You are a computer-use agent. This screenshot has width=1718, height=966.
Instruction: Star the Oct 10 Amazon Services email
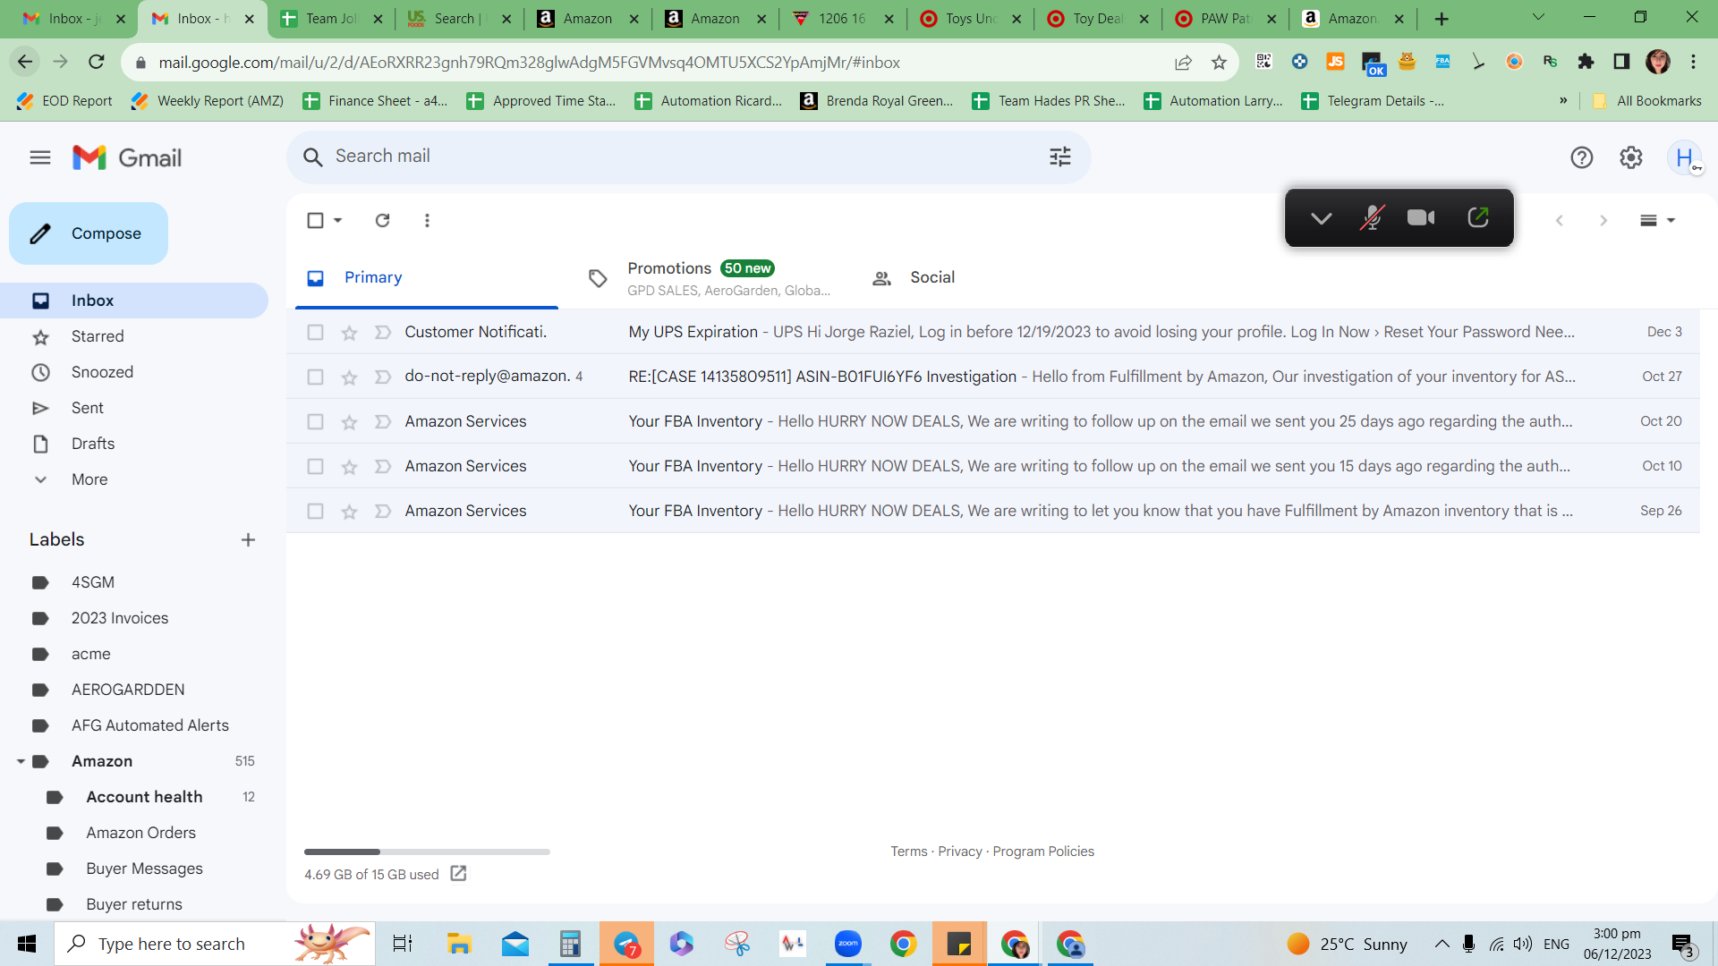(349, 467)
